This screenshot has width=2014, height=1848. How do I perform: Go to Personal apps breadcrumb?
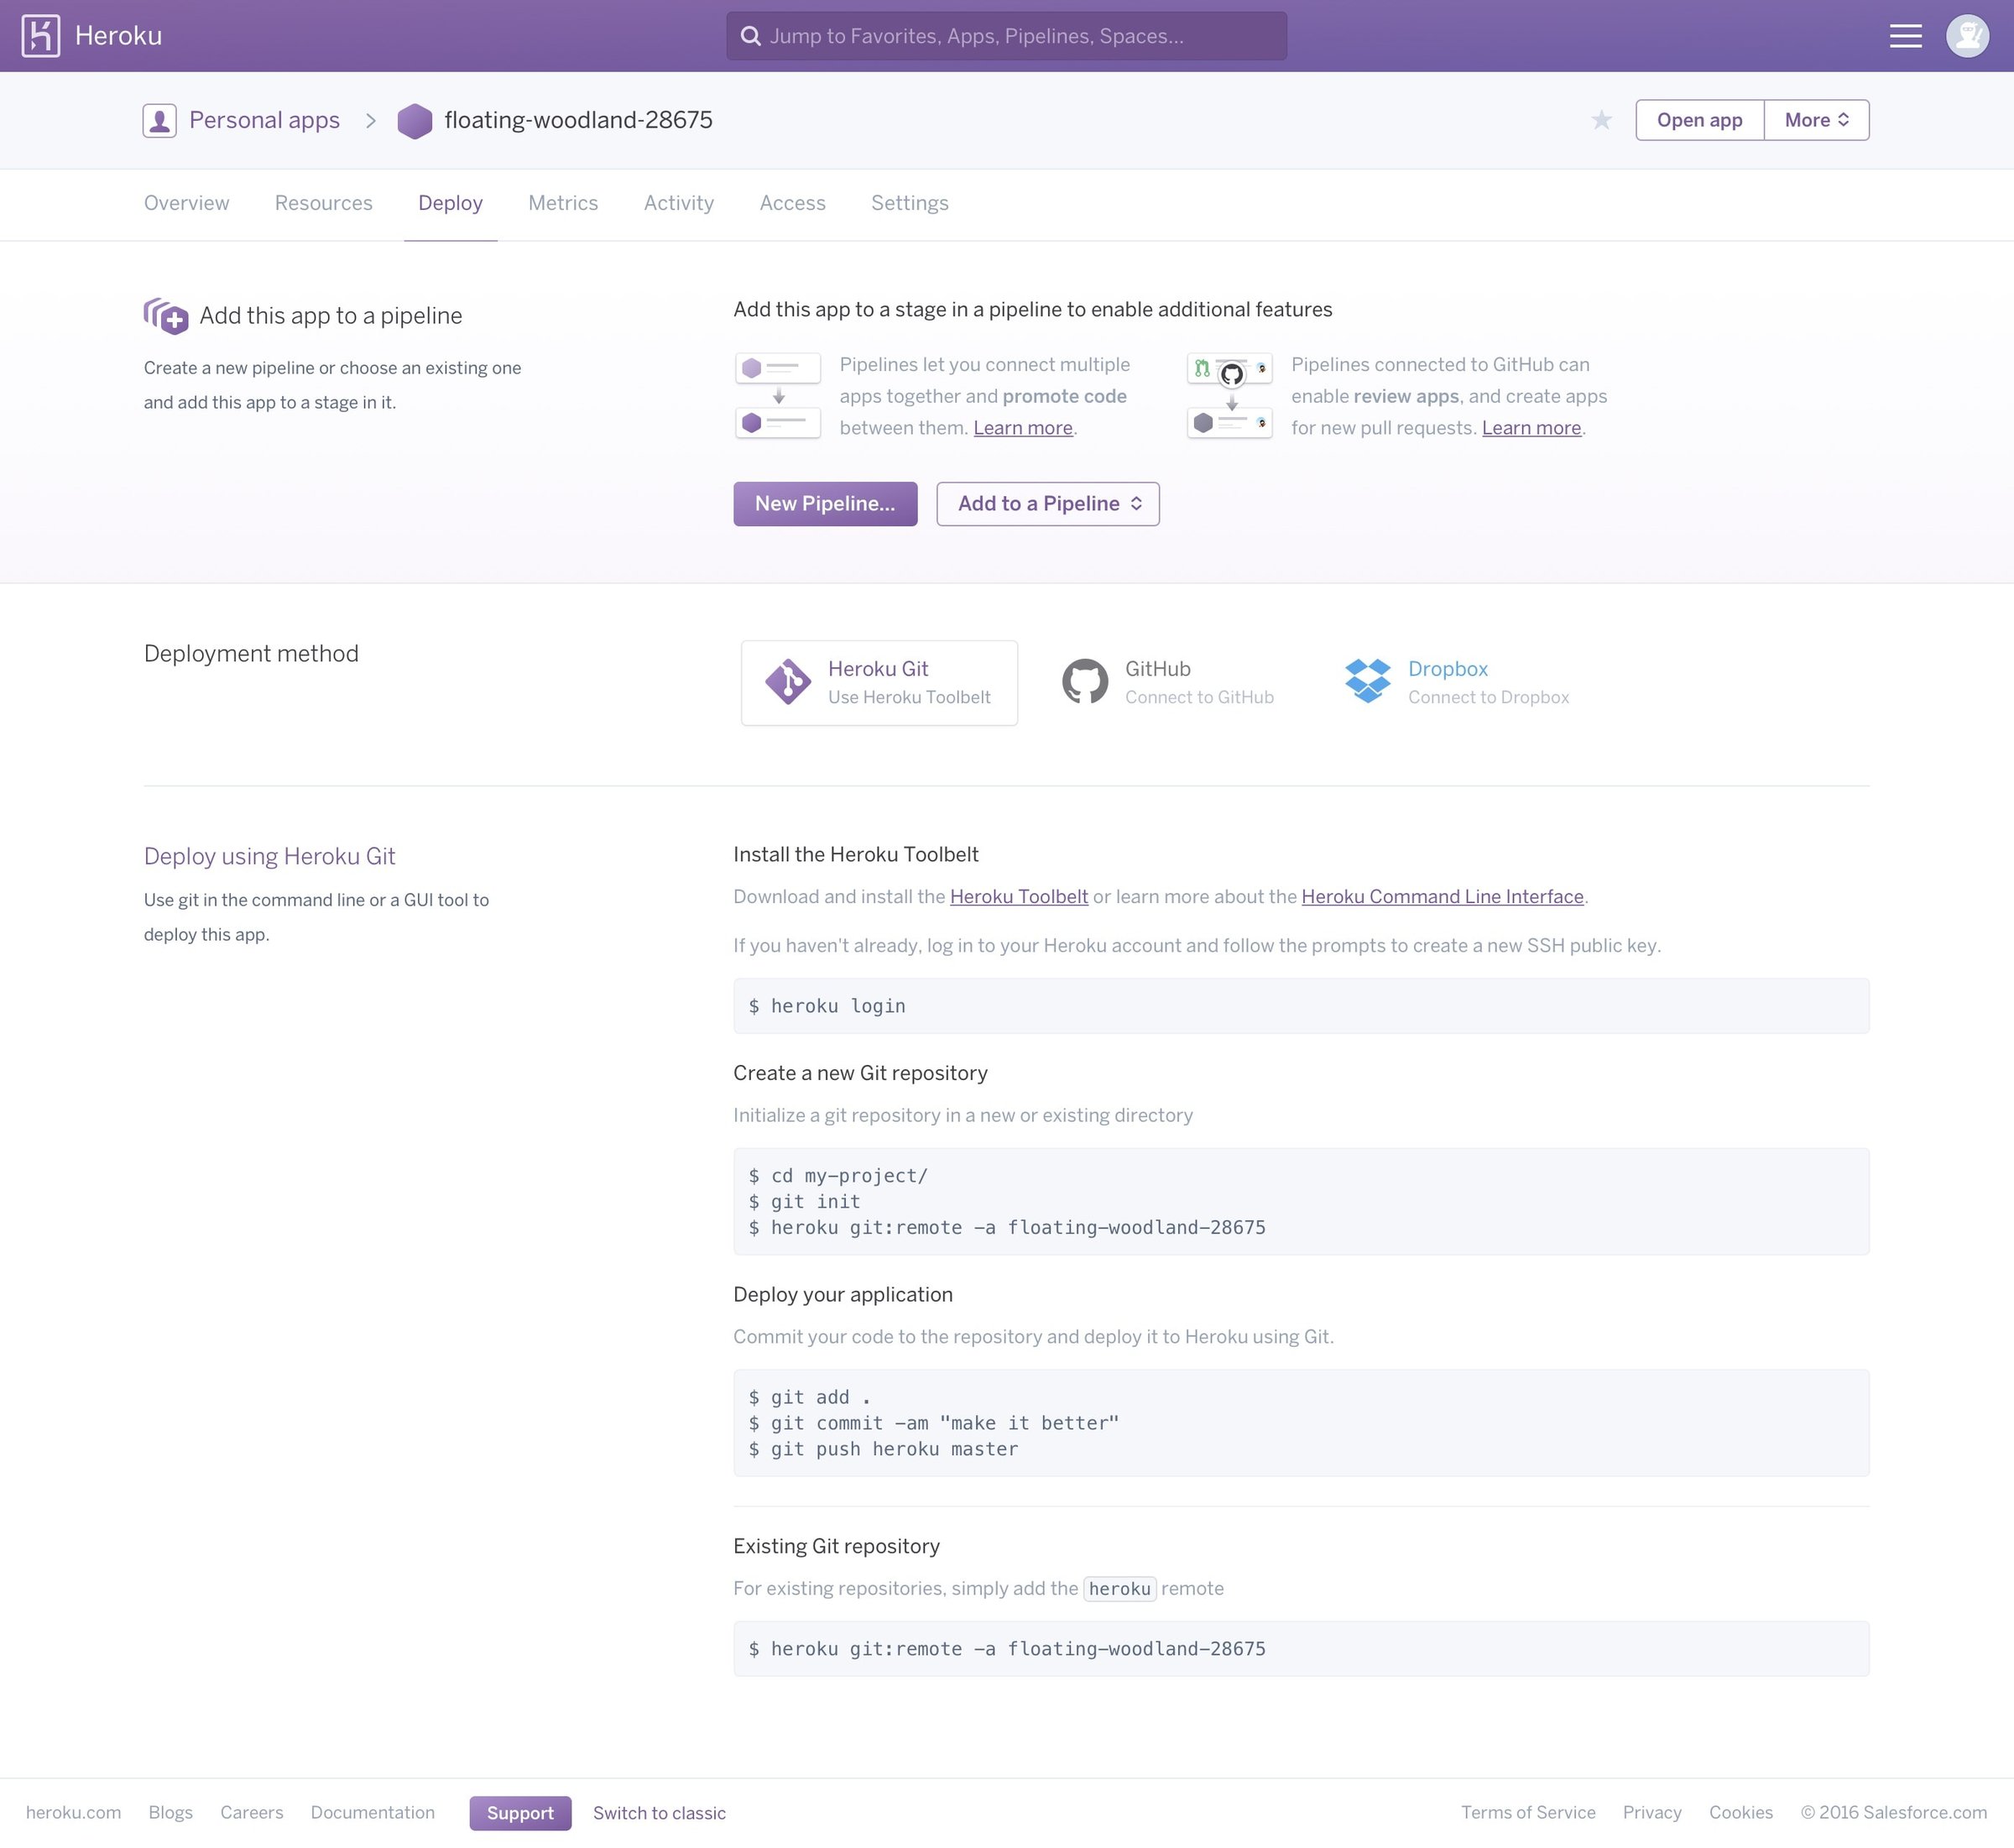(x=264, y=120)
